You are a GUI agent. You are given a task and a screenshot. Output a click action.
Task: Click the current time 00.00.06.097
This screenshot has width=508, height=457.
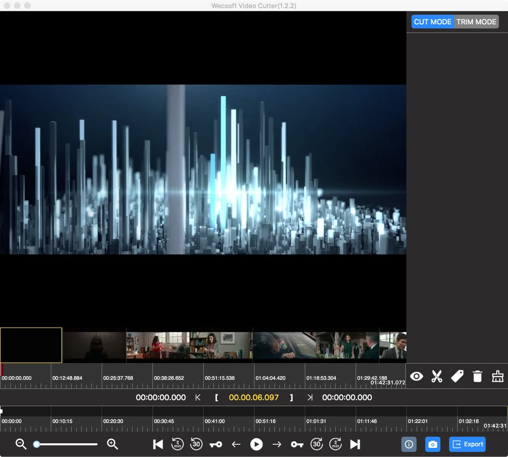coord(253,398)
